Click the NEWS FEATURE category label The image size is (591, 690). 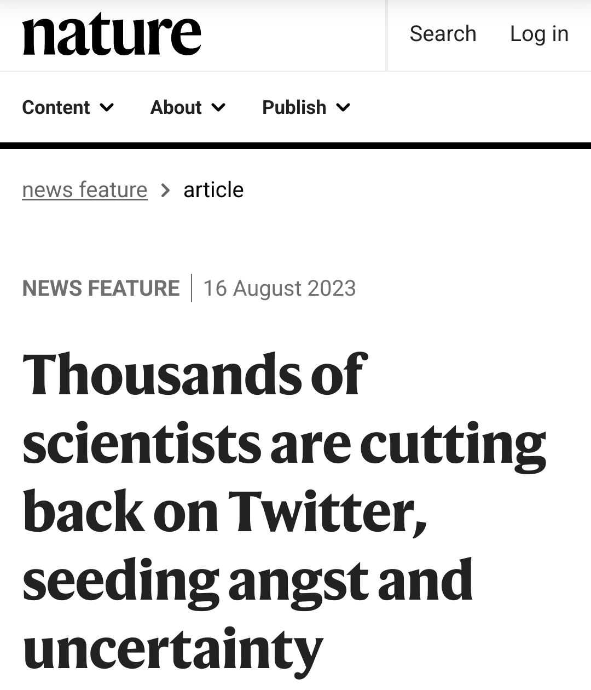pyautogui.click(x=101, y=288)
